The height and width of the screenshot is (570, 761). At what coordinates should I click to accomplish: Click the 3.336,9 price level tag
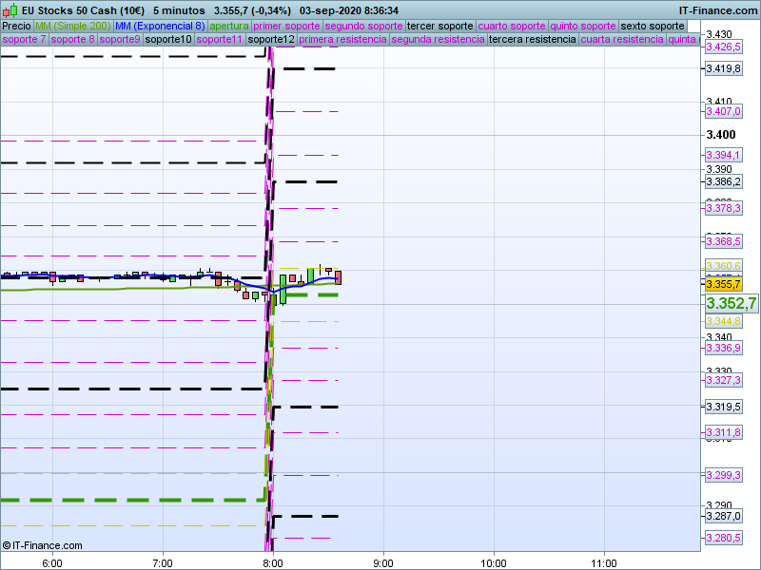tap(723, 348)
